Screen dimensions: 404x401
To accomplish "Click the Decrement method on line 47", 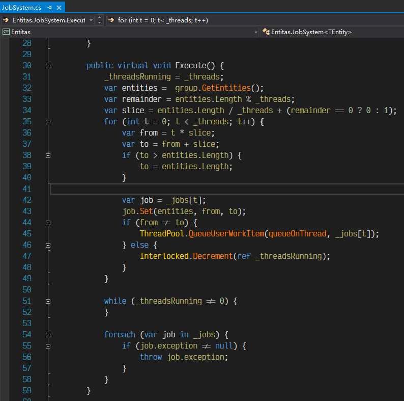I will pyautogui.click(x=213, y=256).
